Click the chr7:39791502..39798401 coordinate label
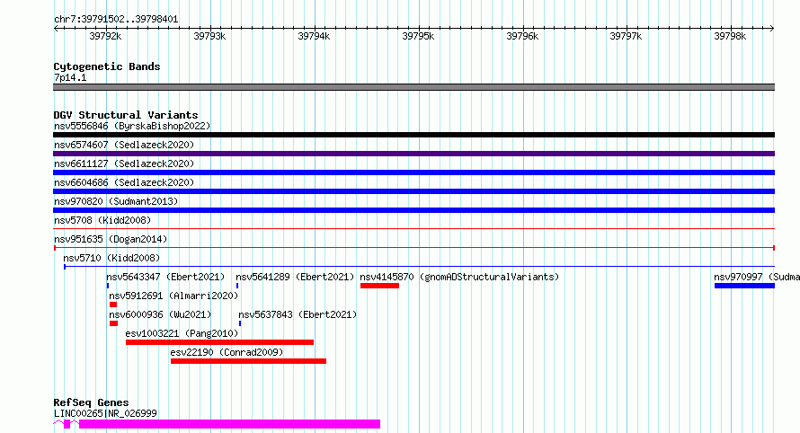Viewport: 800px width, 433px height. point(116,20)
